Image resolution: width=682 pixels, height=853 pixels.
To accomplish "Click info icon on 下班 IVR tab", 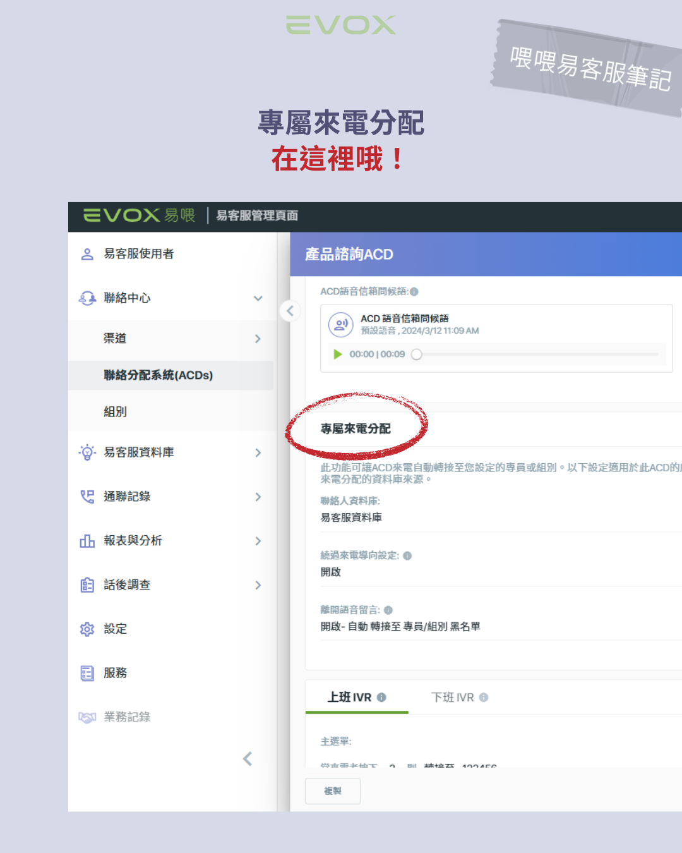I will (484, 698).
